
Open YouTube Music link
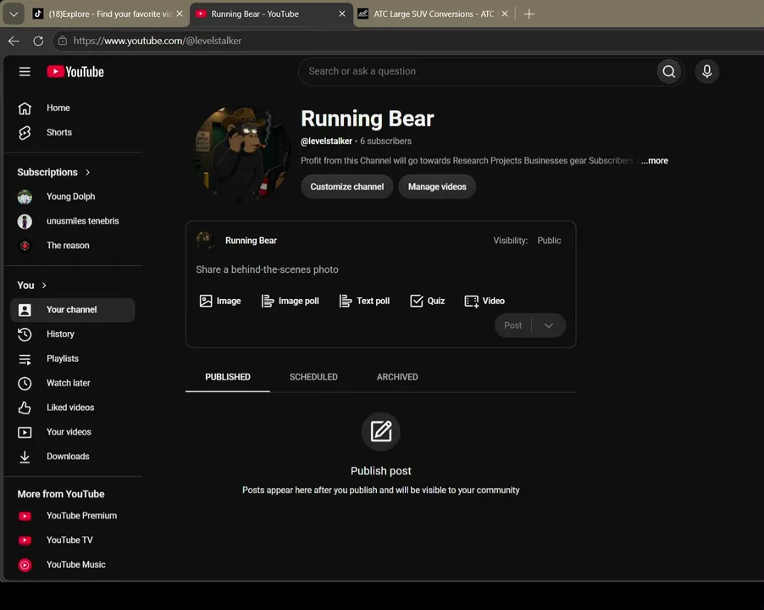(73, 565)
